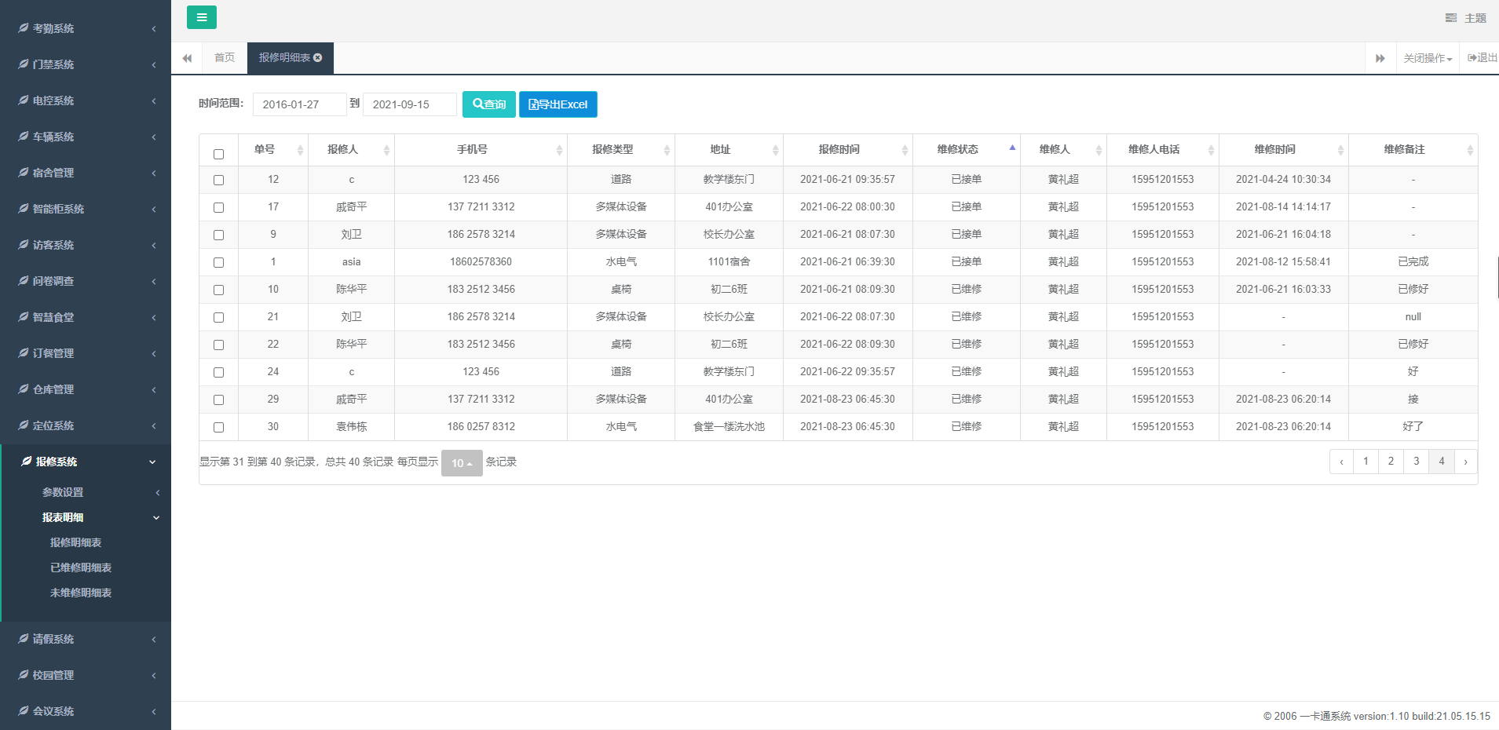Select the checkbox for row with 袁伟栋
This screenshot has height=730, width=1499.
click(218, 427)
